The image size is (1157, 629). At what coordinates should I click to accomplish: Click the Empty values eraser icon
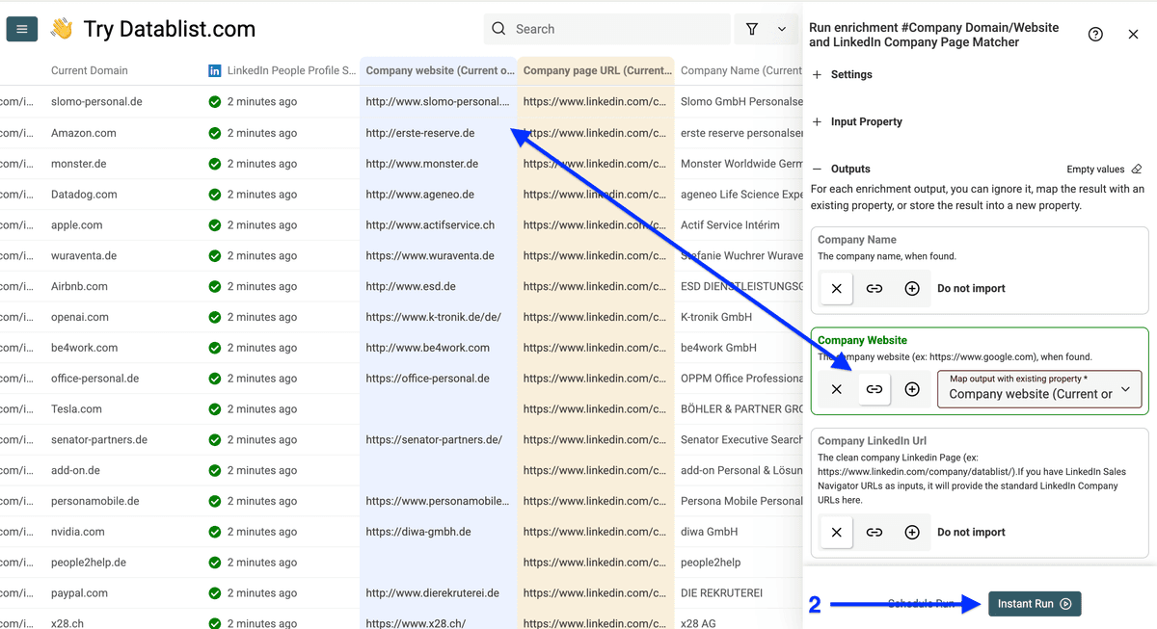tap(1137, 169)
